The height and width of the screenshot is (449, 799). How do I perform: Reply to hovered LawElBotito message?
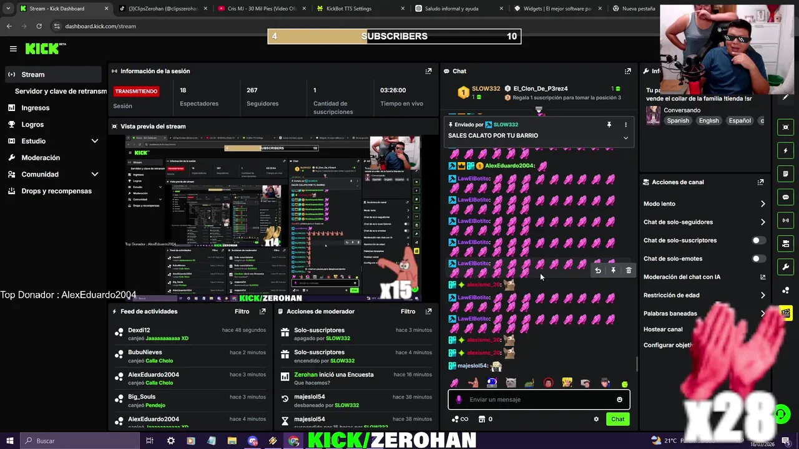pyautogui.click(x=598, y=271)
